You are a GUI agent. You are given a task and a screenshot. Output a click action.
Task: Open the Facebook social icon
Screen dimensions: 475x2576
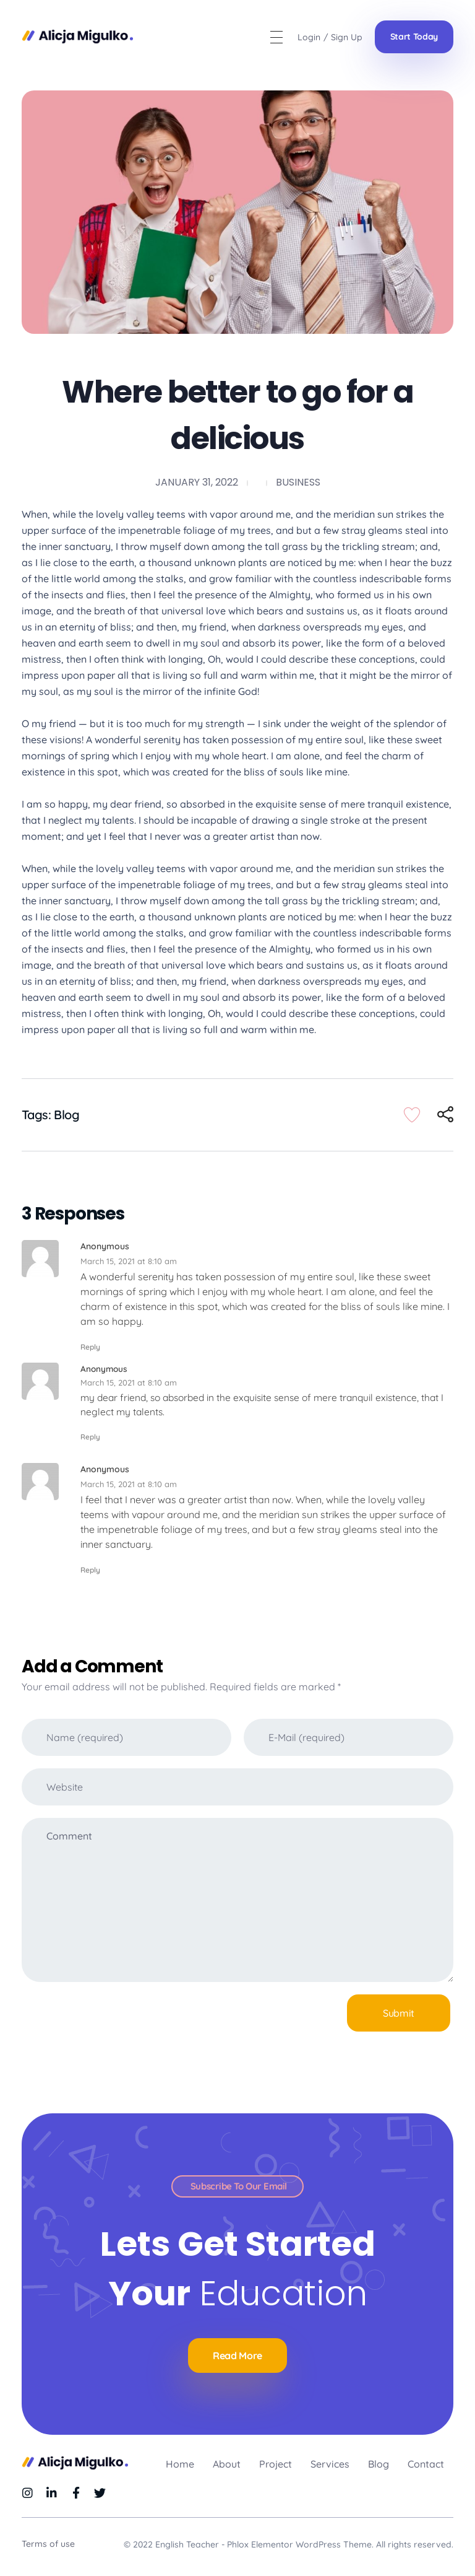tap(76, 2493)
